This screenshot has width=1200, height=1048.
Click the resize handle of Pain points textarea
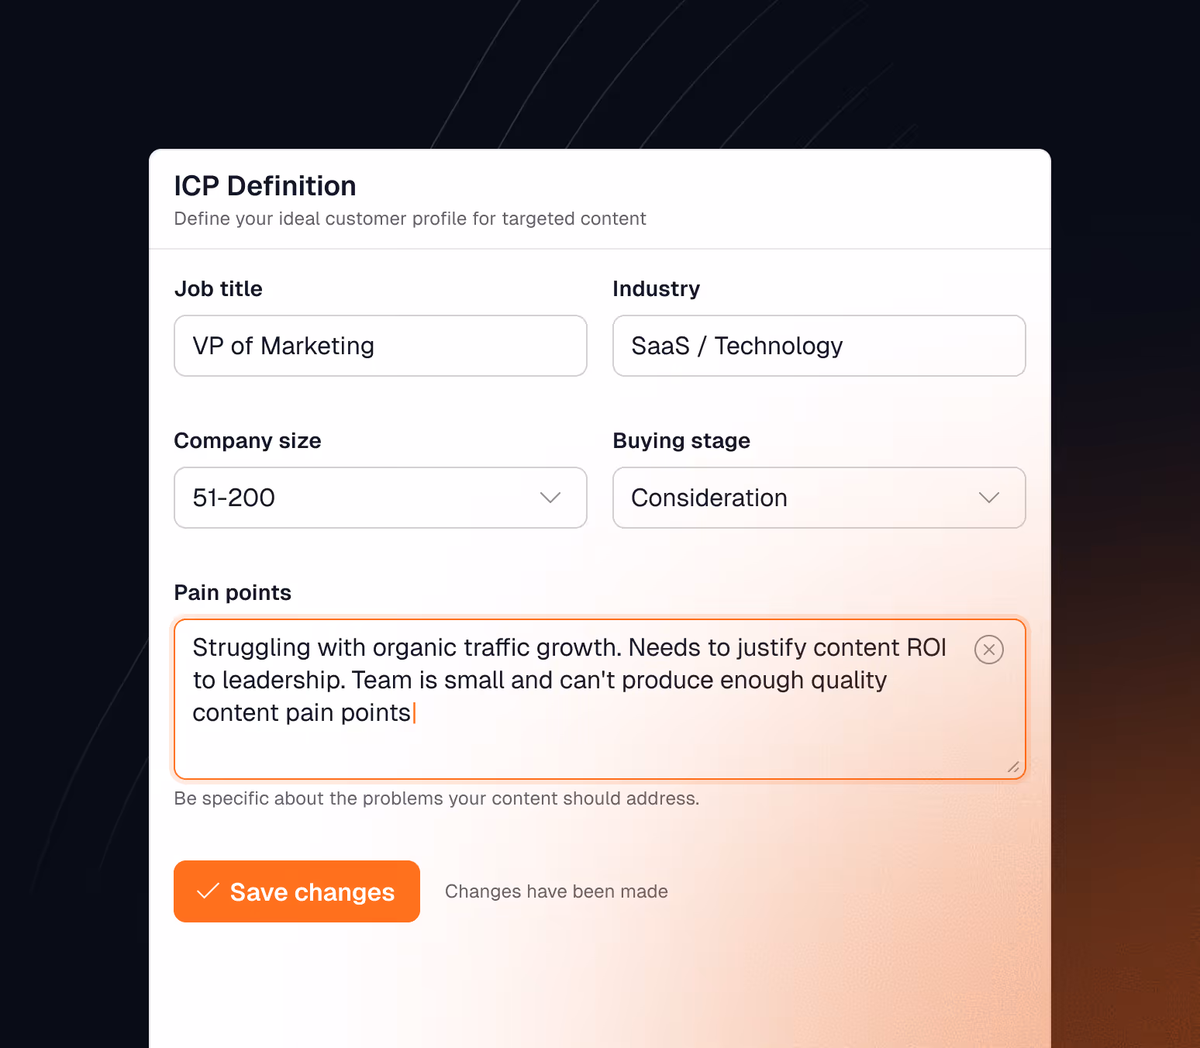pyautogui.click(x=1012, y=768)
